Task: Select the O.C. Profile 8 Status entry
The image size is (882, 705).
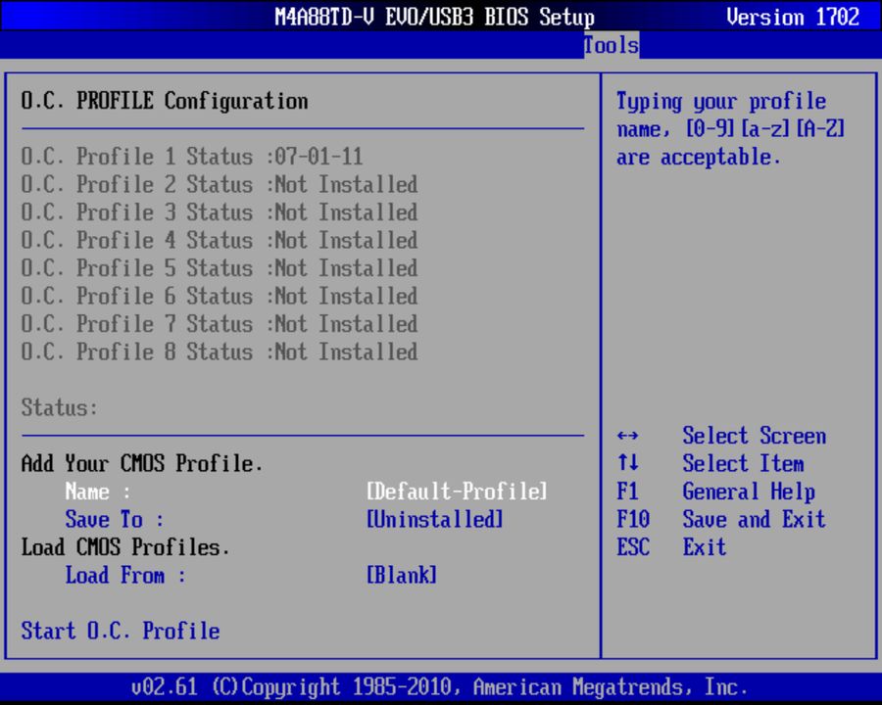Action: [218, 352]
